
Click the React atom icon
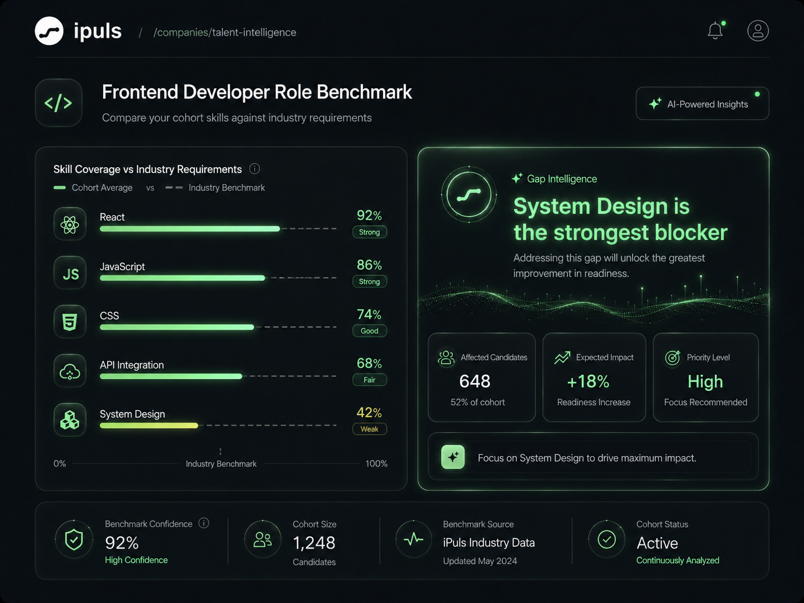[70, 224]
